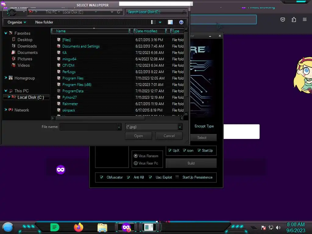Open the Program Files folder icon
The height and width of the screenshot is (234, 312).
pos(59,78)
